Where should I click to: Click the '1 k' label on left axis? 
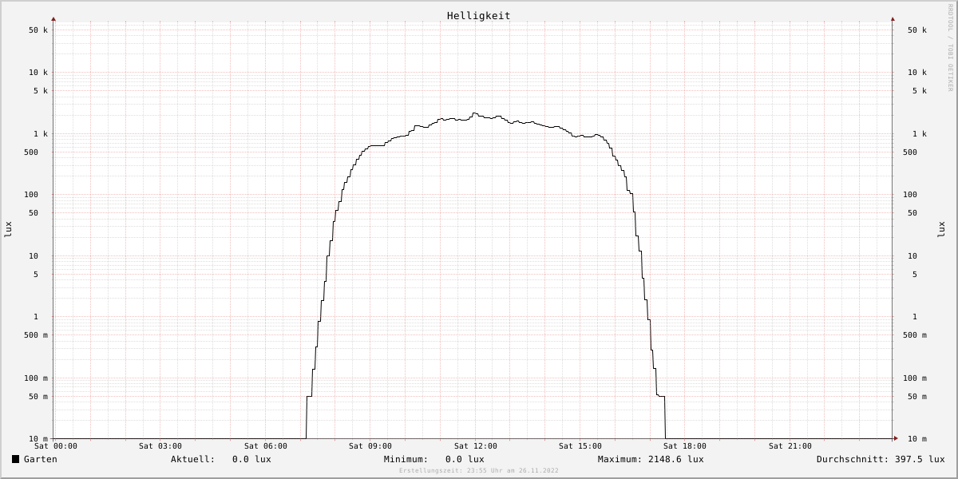coord(41,134)
